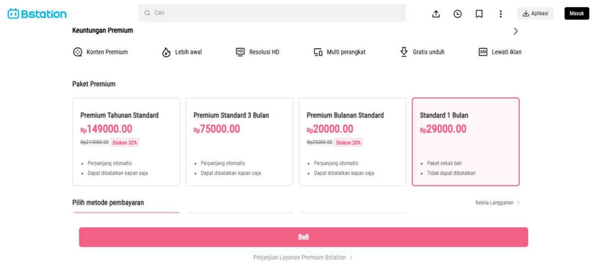Click the Konten Premium benefit icon
This screenshot has width=596, height=268.
point(77,52)
